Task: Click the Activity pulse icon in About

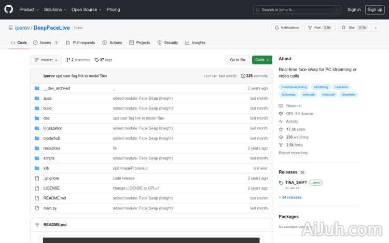Action: [281, 122]
